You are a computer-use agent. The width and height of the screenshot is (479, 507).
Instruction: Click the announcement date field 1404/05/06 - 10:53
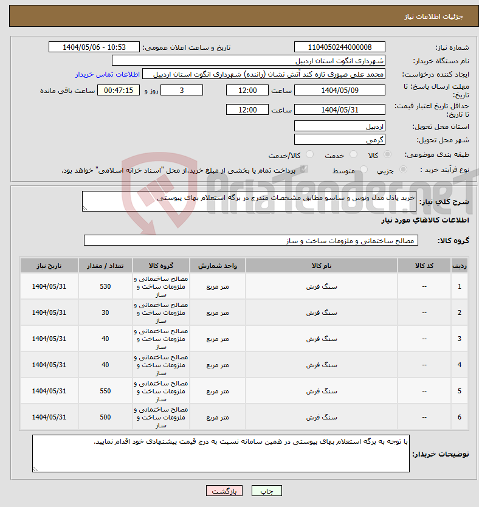point(94,47)
